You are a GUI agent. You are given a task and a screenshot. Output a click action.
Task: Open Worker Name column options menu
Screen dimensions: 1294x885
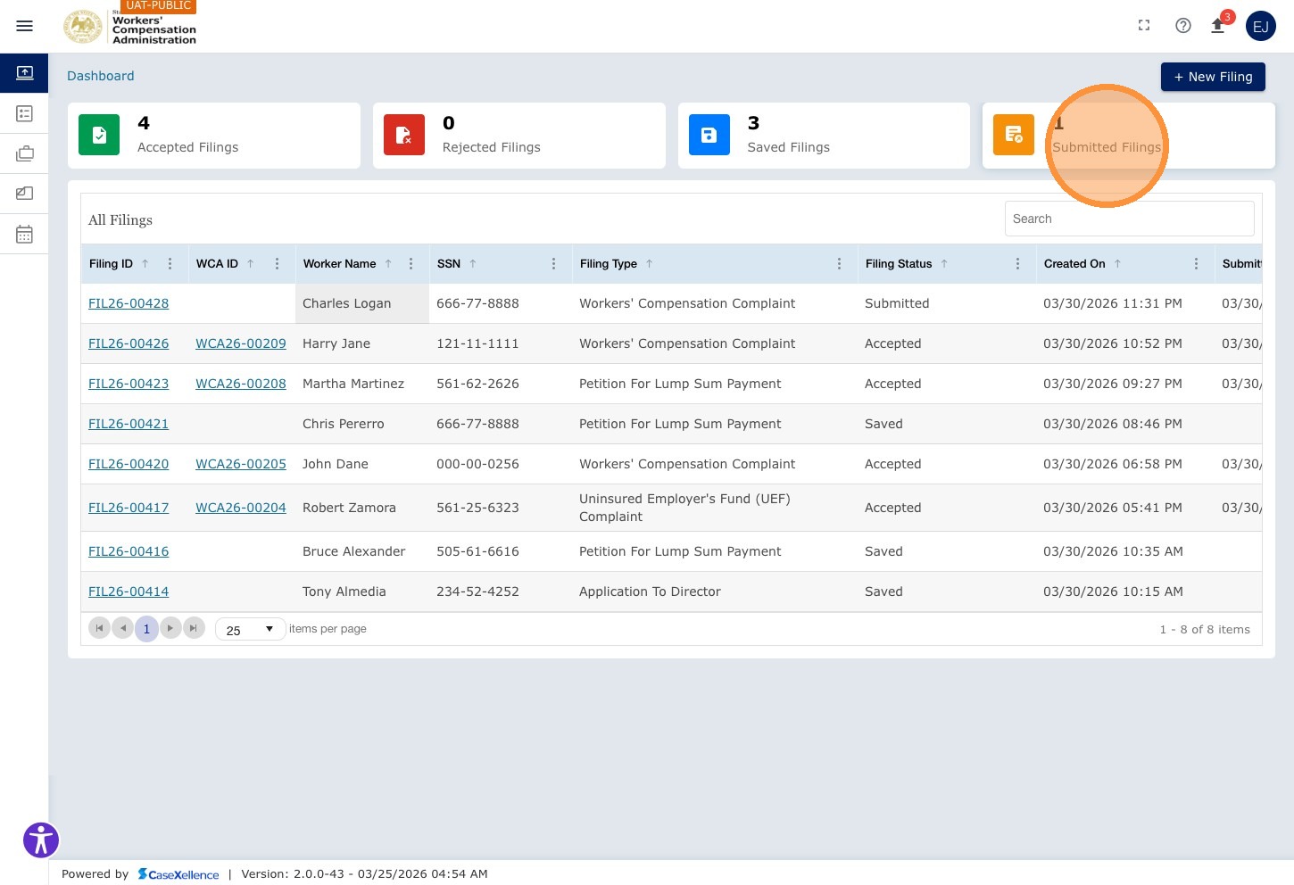point(411,264)
